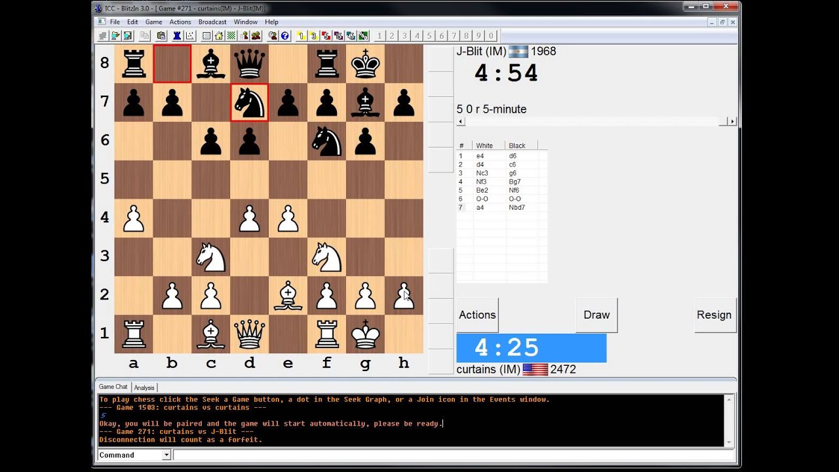Viewport: 839px width, 472px height.
Task: Click the chat faces toolbar icon
Action: pyautogui.click(x=273, y=36)
